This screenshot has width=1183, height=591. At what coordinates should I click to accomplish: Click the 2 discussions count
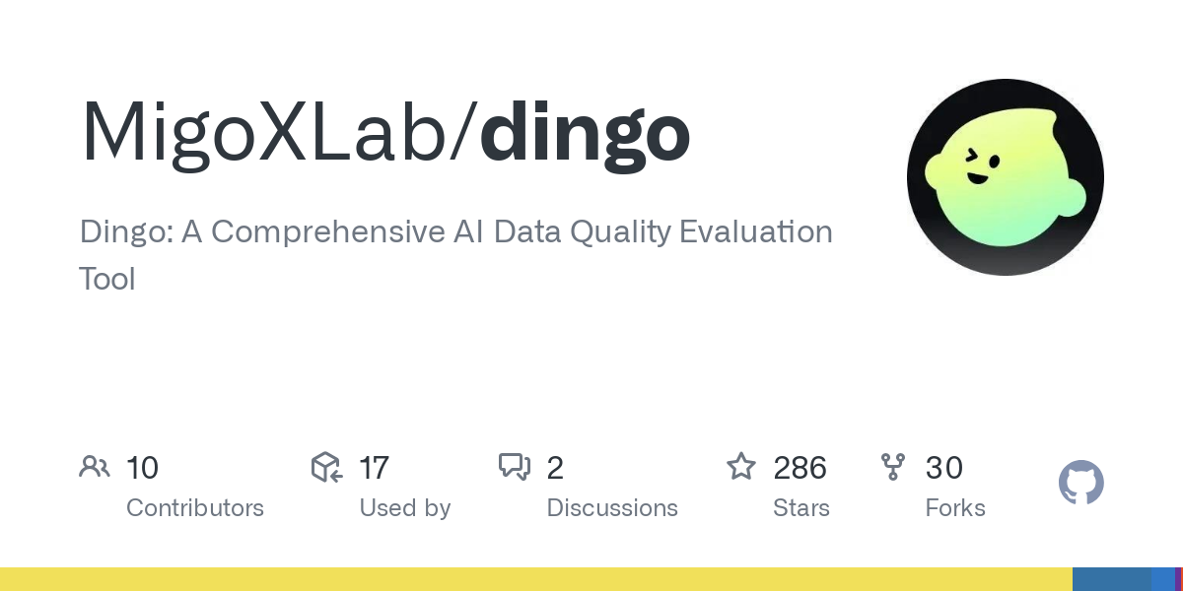pyautogui.click(x=555, y=468)
